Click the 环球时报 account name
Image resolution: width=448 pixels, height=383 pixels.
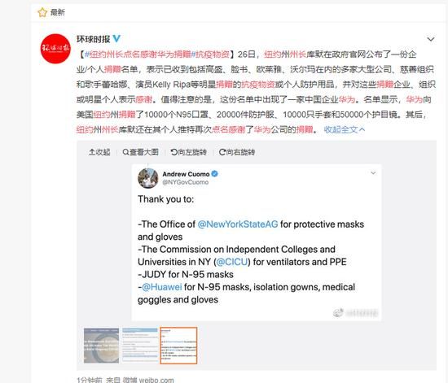click(93, 39)
